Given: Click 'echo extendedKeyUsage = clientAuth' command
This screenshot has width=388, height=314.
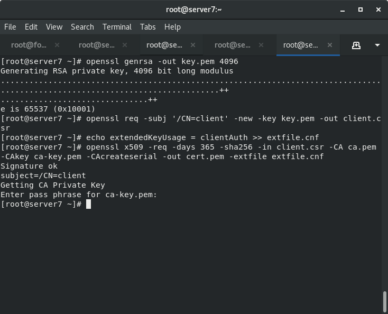Looking at the screenshot, I should coord(202,137).
